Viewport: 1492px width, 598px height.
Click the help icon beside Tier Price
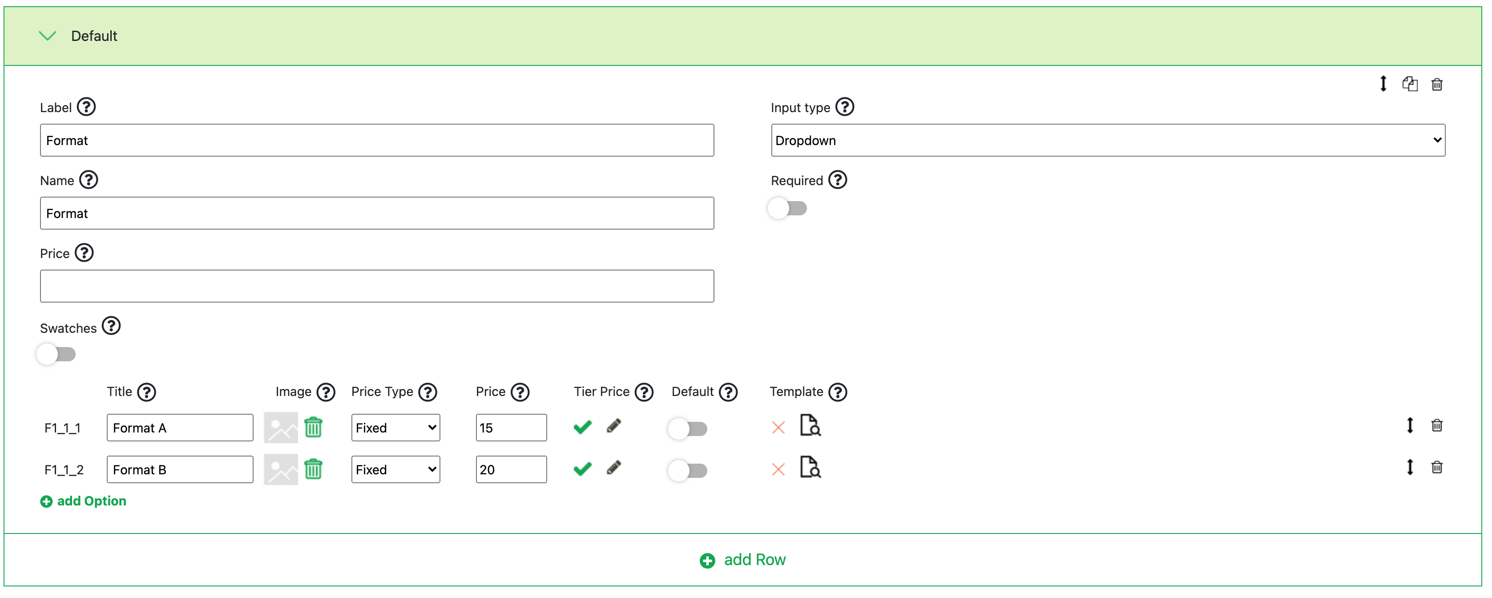coord(644,392)
